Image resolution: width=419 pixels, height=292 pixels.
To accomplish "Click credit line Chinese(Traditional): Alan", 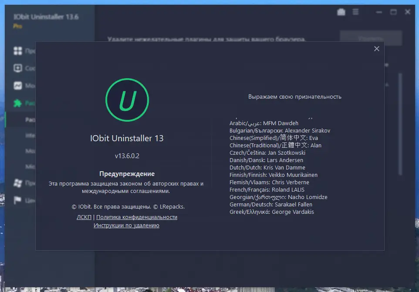I will tap(275, 145).
